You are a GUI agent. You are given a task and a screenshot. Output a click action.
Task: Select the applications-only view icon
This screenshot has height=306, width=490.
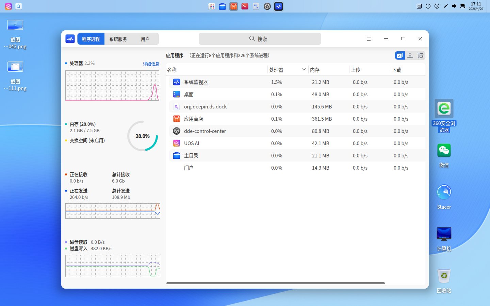coord(399,55)
